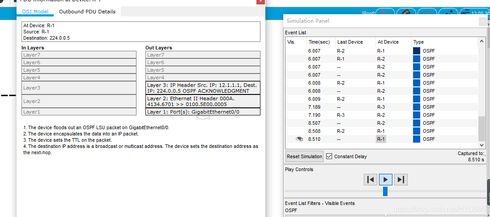Image resolution: width=490 pixels, height=217 pixels.
Task: Select the 7.189 event time cell
Action: tap(314, 107)
